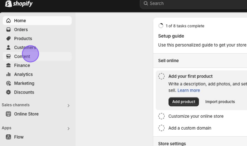Select the Marketing target icon
247x146 pixels.
8,83
